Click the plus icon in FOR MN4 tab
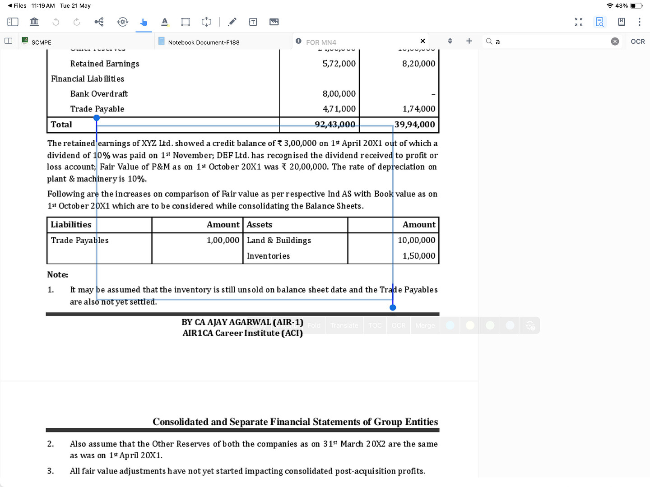650x487 pixels. click(298, 41)
